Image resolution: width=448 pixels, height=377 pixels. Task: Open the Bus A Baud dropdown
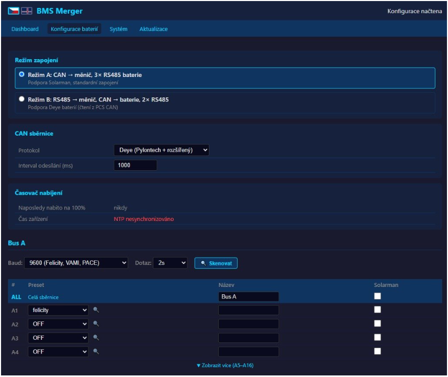click(x=76, y=263)
